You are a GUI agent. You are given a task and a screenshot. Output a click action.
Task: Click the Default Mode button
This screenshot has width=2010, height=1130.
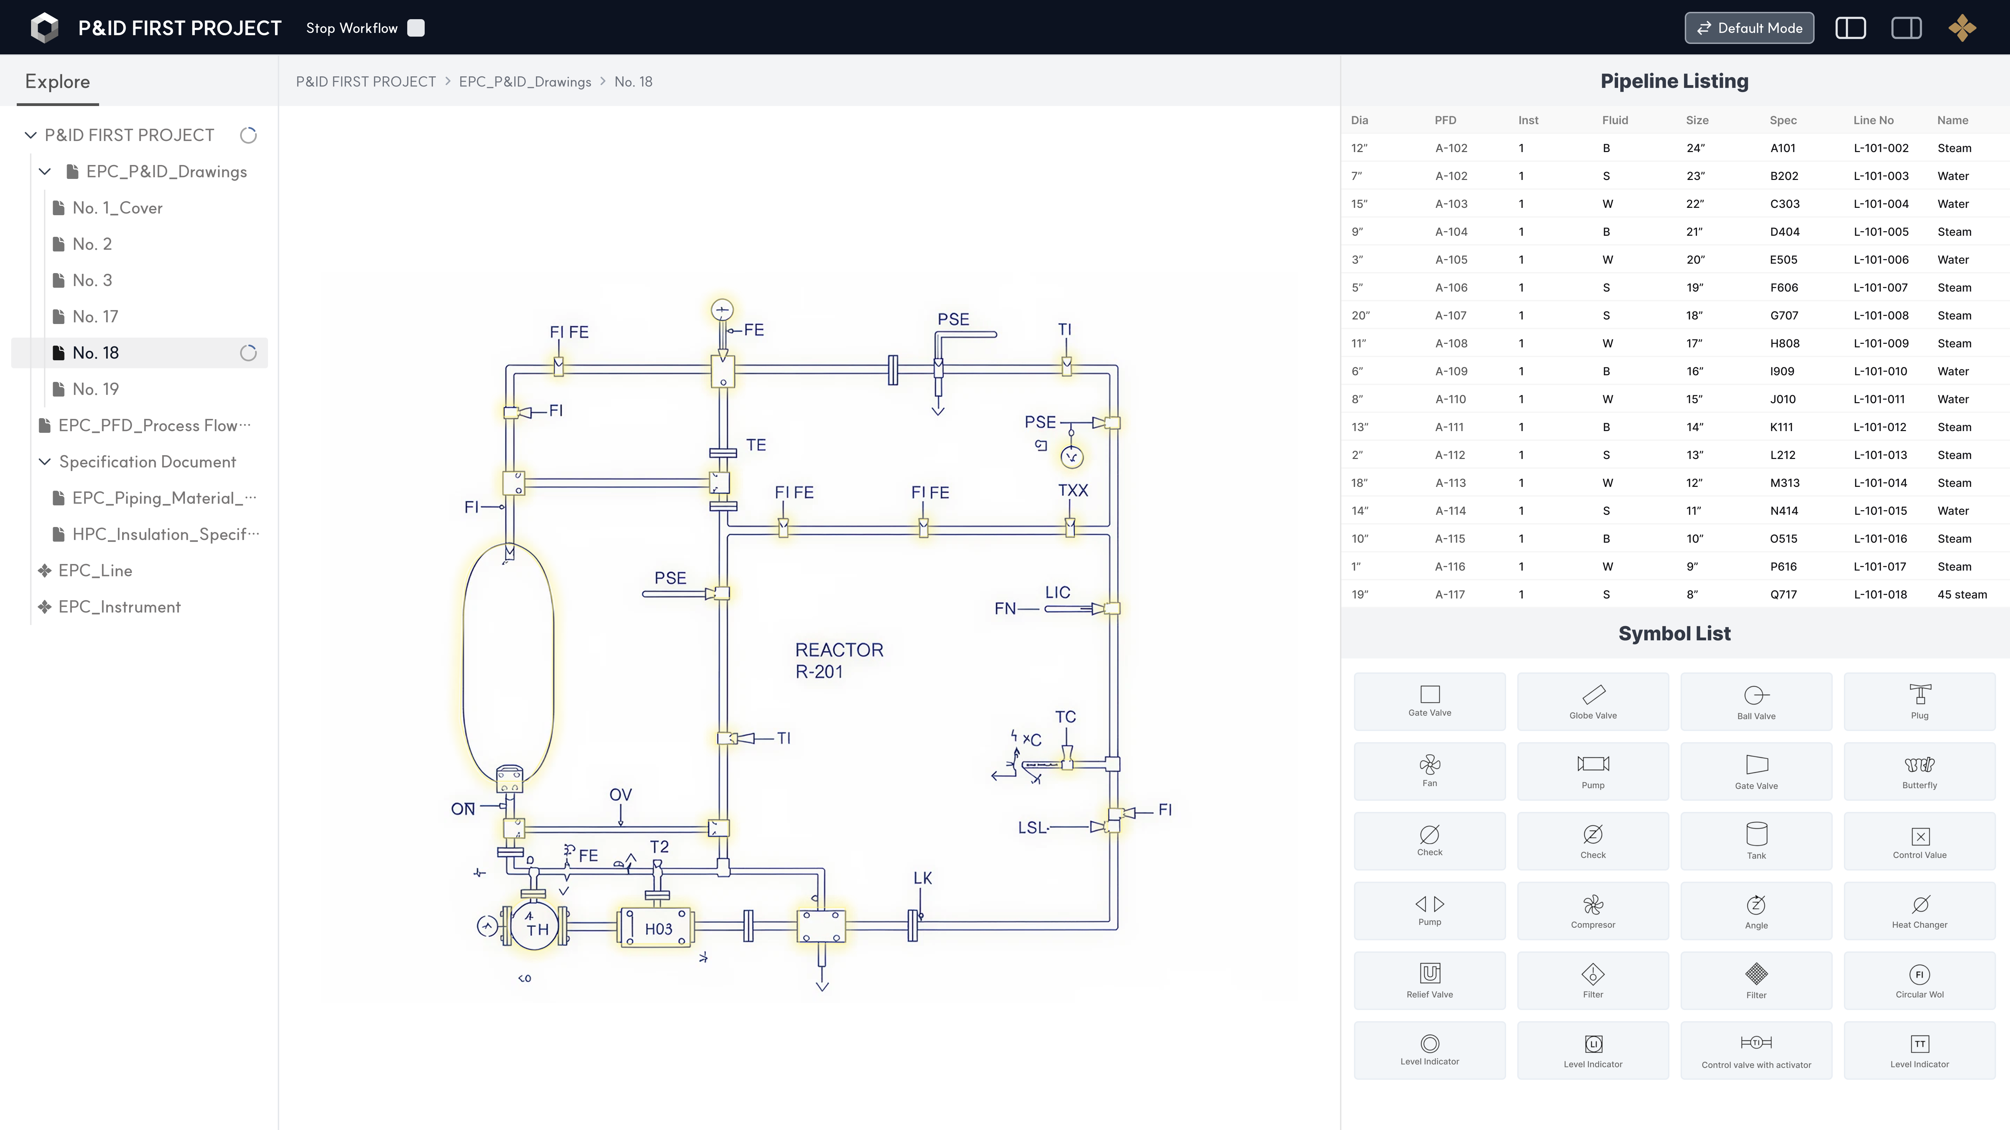tap(1749, 28)
